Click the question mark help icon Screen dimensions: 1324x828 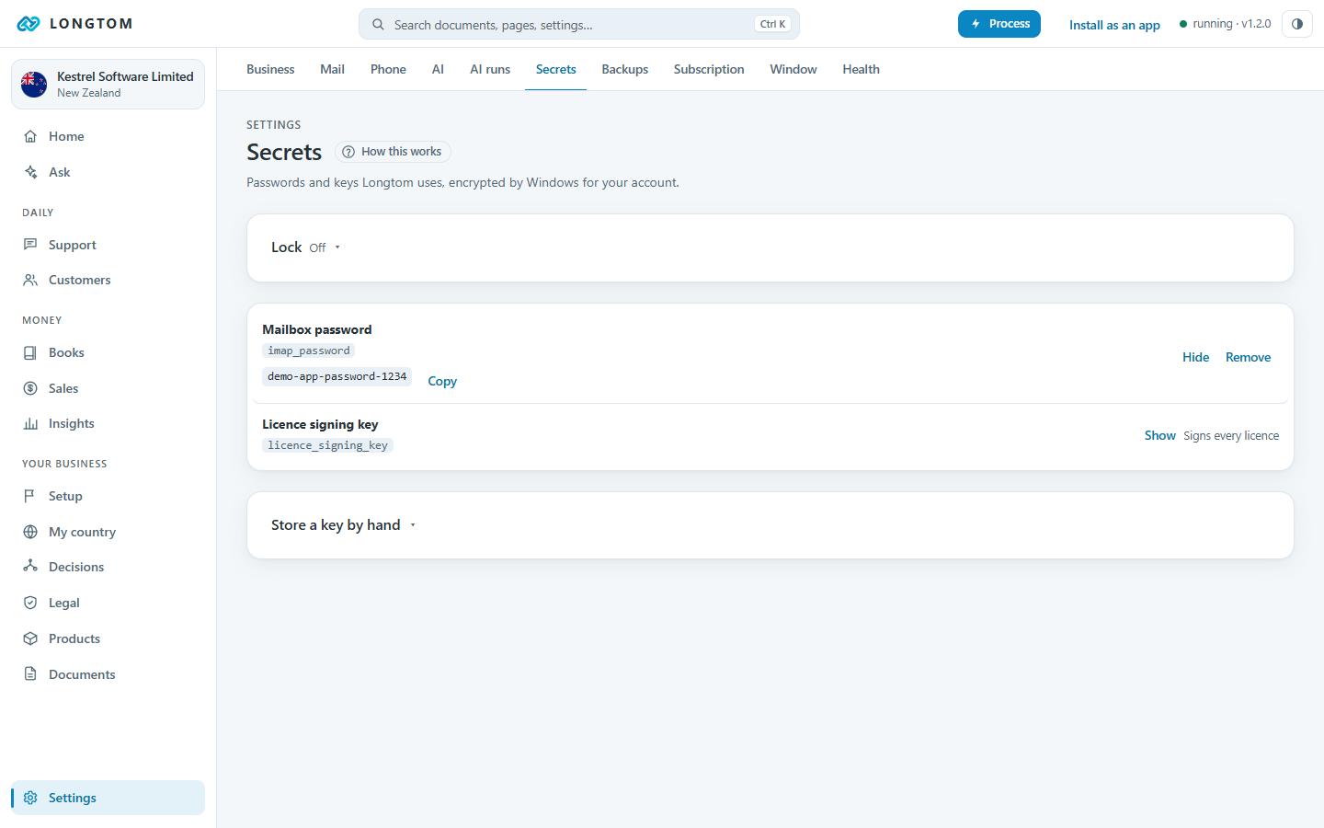point(348,152)
